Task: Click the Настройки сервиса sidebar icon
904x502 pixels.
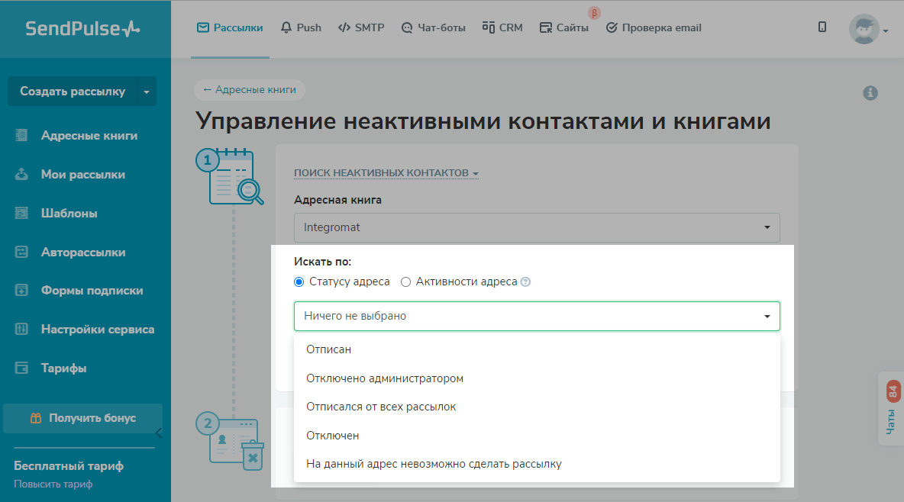Action: click(21, 330)
